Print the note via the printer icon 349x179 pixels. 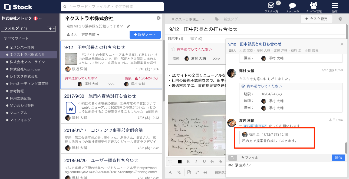[205, 172]
